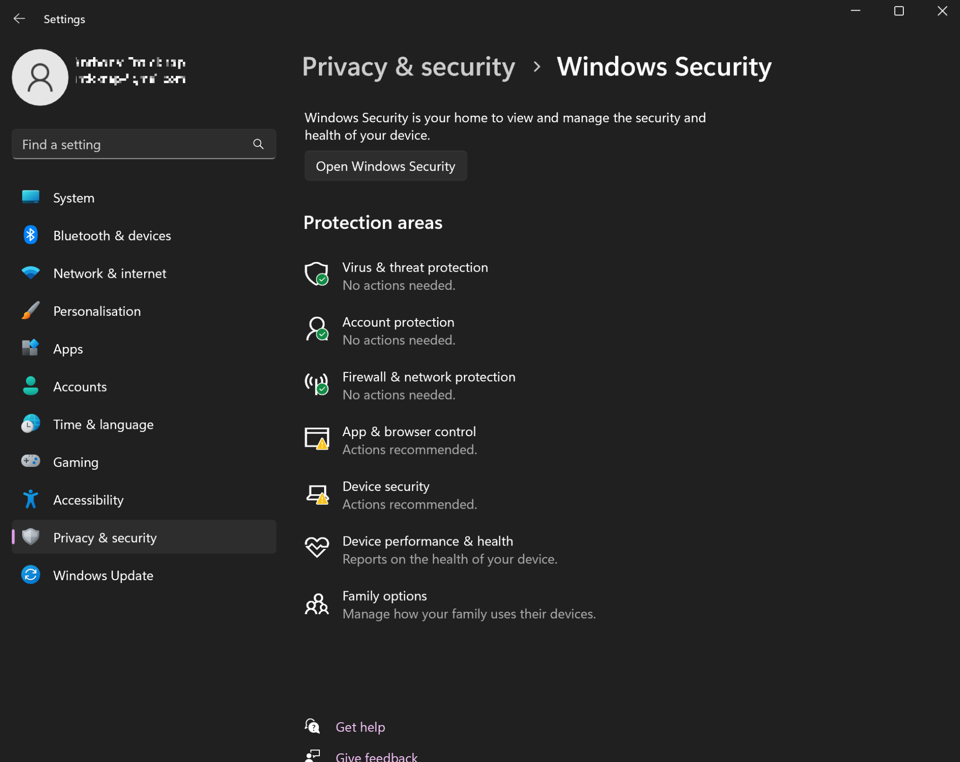Click the Give feedback link
Viewport: 960px width, 762px height.
point(377,757)
